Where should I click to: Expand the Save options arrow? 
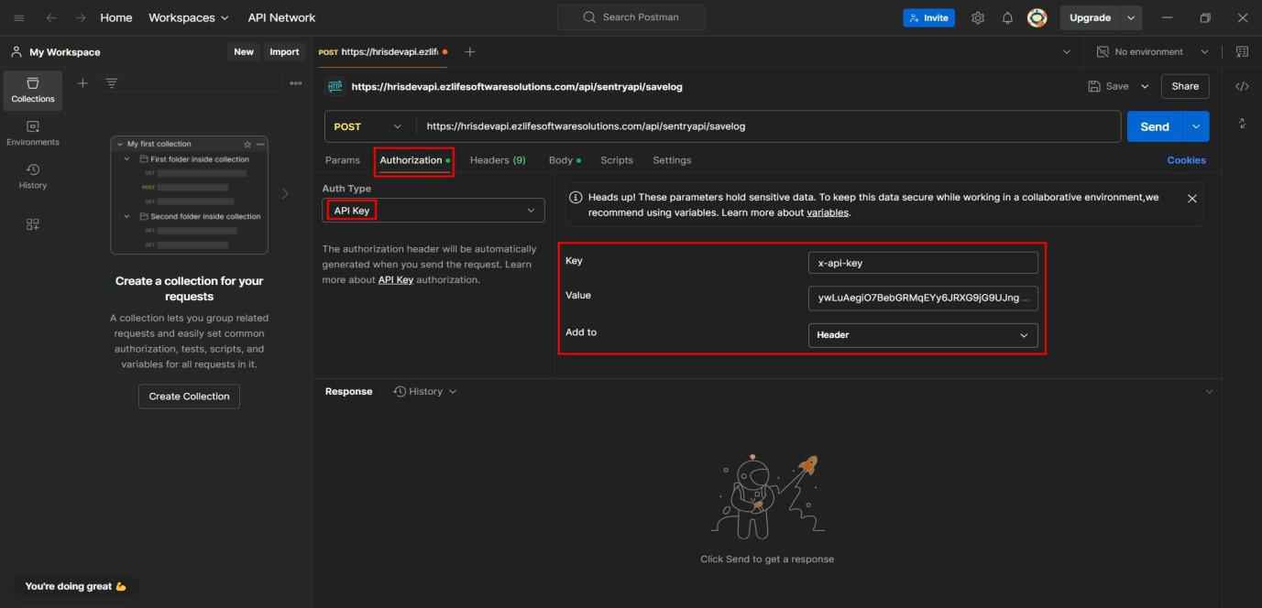tap(1145, 86)
